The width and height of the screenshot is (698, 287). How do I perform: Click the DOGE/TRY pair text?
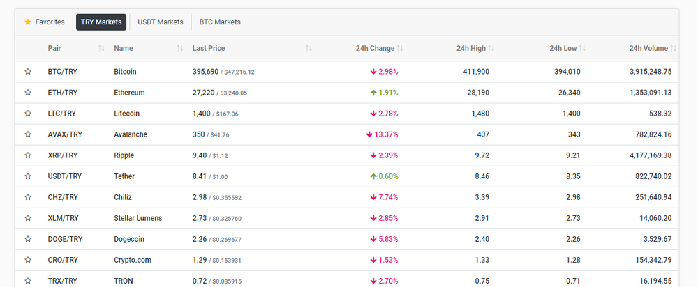tap(65, 238)
